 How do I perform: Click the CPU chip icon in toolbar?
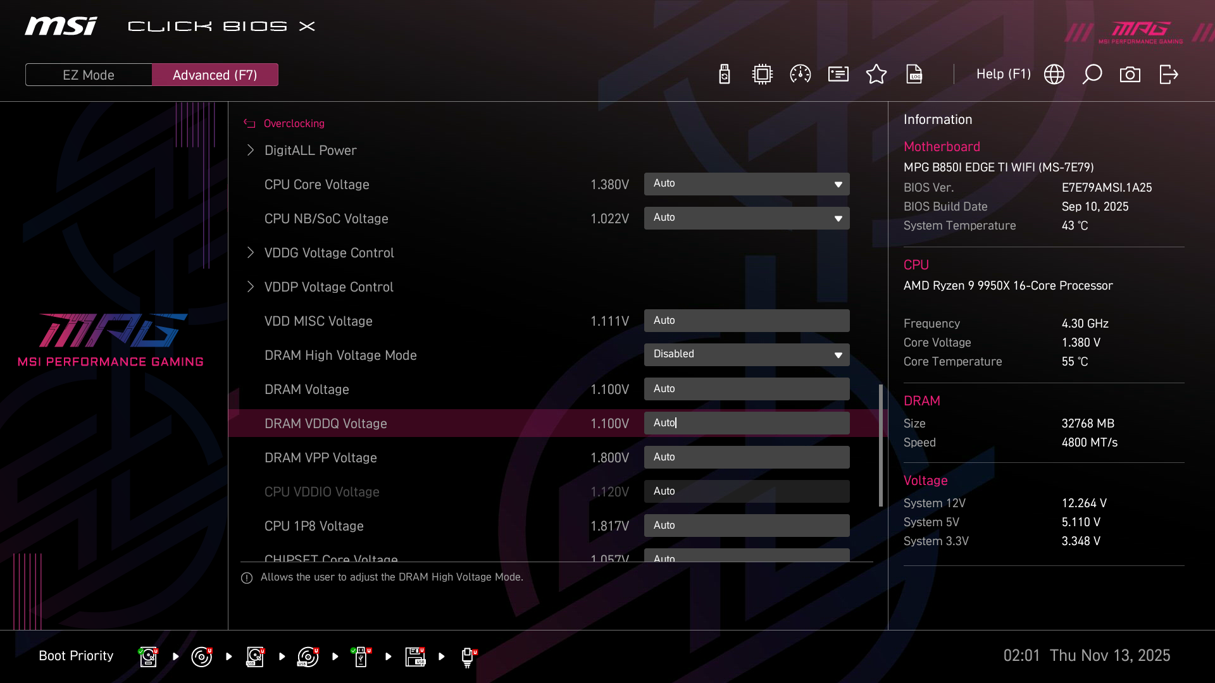(763, 75)
